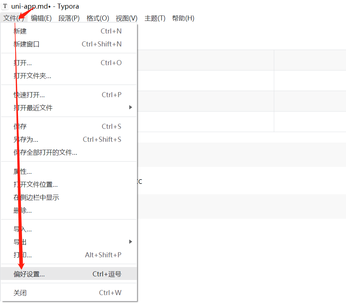Open the 文件(F) menu
Screen dimensions: 346x303
pyautogui.click(x=14, y=18)
